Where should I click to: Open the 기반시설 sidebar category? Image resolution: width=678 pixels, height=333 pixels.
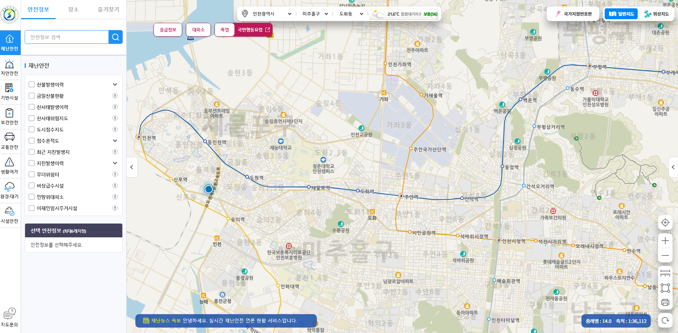[10, 92]
